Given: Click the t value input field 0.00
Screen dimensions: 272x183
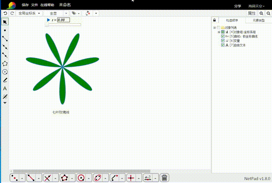Looking at the screenshot, I should point(64,20).
